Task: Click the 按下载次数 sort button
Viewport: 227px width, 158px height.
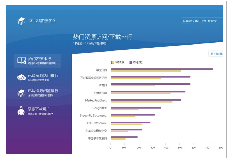Action: coord(216,54)
